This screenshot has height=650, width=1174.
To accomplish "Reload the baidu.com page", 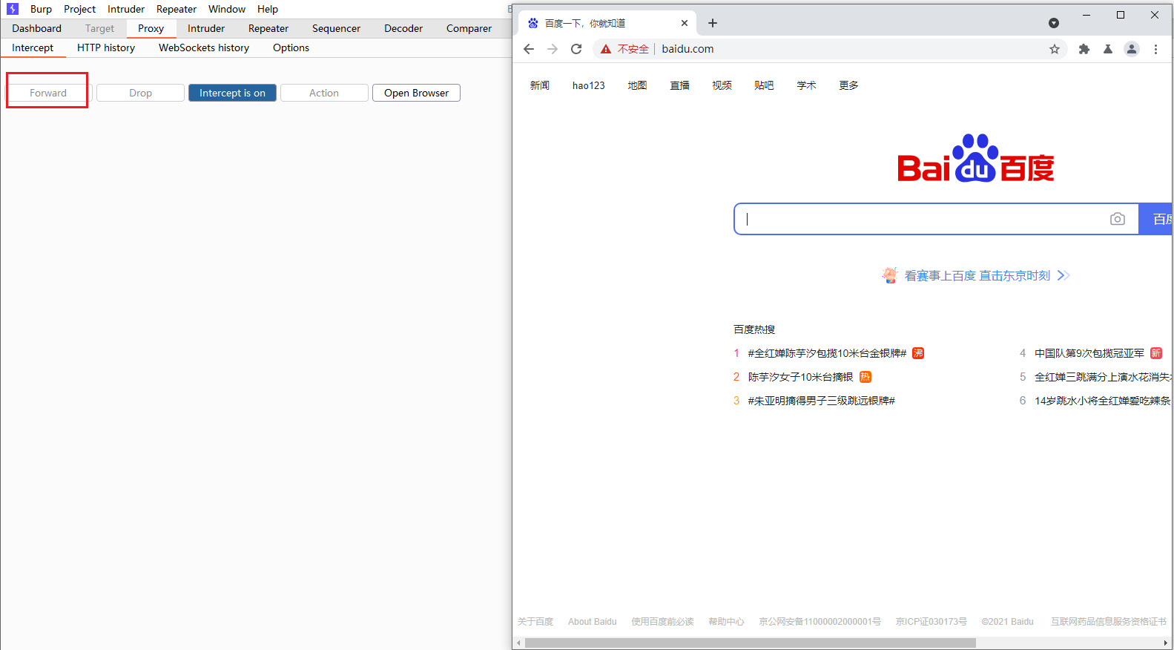I will [x=576, y=49].
